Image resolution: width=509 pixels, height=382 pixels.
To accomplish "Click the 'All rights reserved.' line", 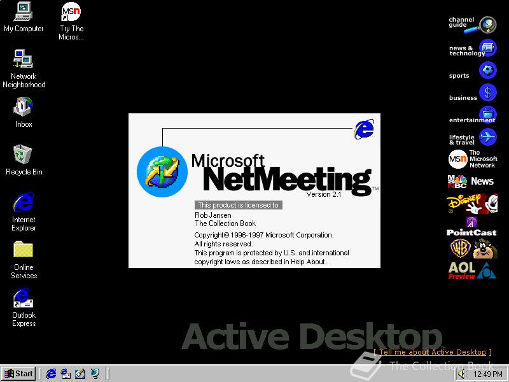I will [223, 244].
